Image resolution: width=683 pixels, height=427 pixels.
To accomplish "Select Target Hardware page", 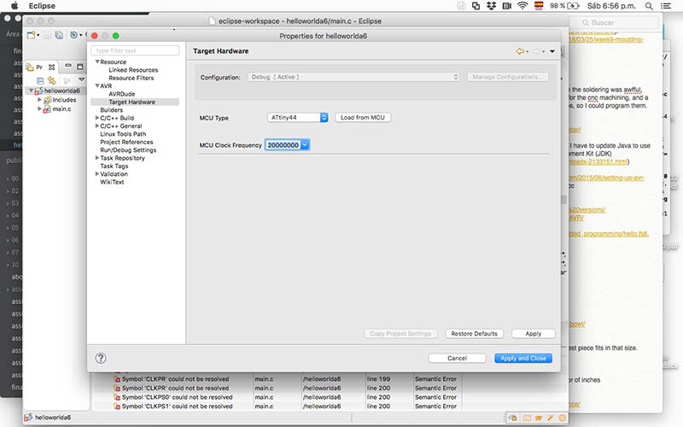I will point(132,102).
